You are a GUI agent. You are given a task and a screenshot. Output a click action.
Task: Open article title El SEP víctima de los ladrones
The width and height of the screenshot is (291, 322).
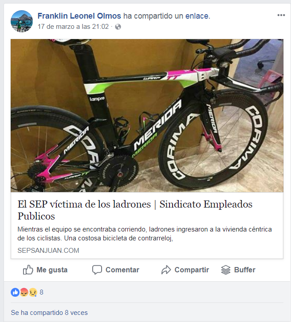coord(135,210)
